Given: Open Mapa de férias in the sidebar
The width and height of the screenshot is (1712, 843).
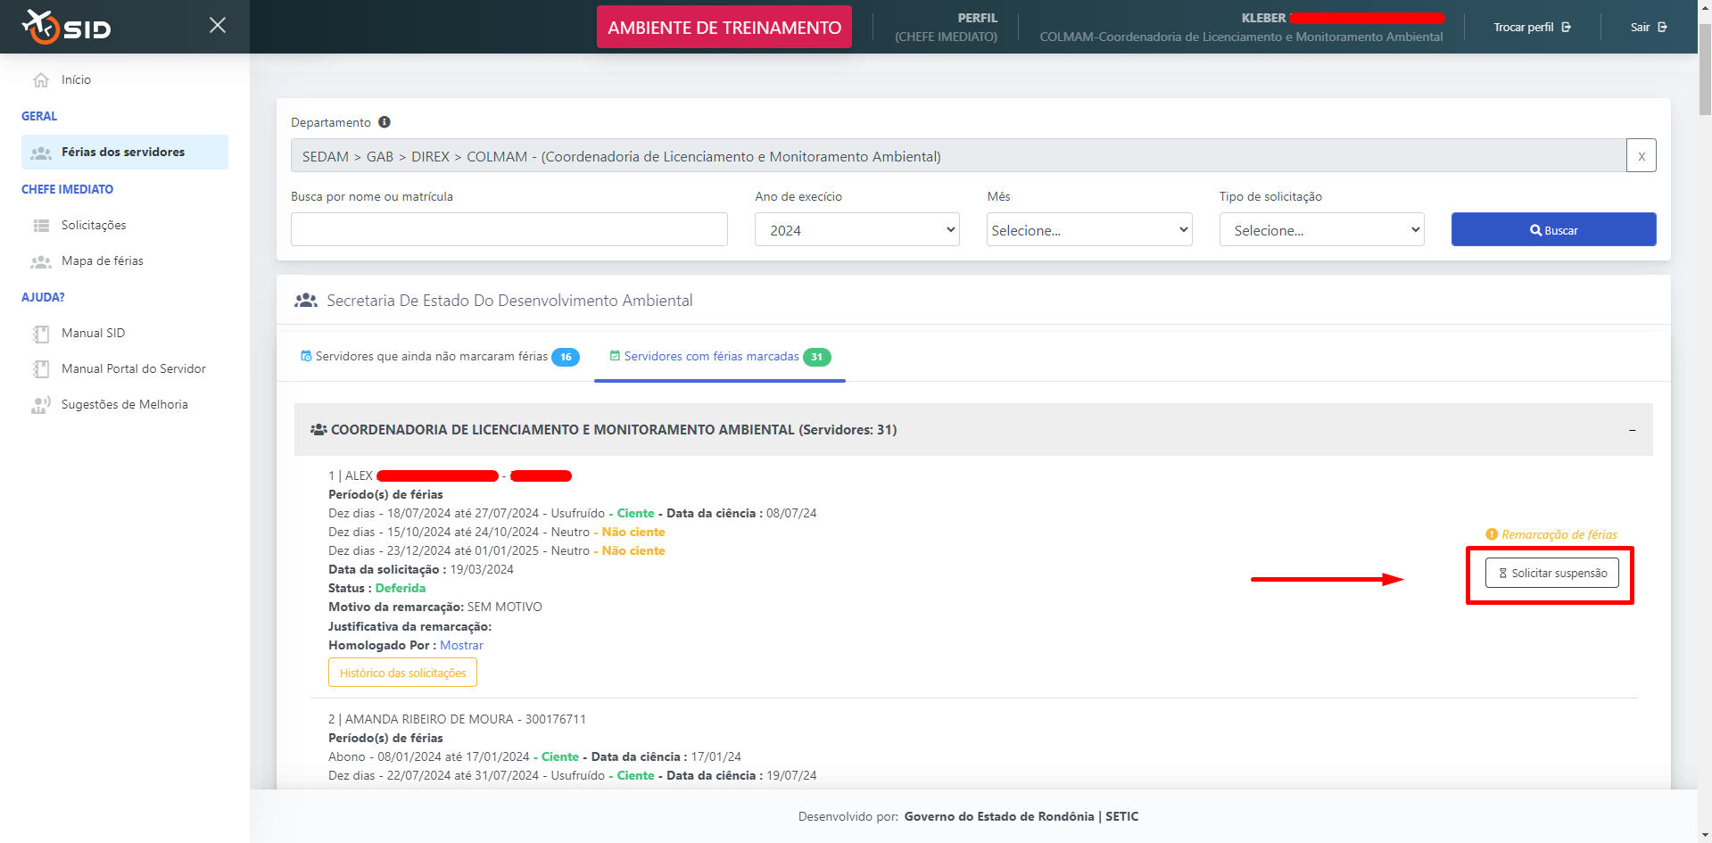Looking at the screenshot, I should coord(103,260).
